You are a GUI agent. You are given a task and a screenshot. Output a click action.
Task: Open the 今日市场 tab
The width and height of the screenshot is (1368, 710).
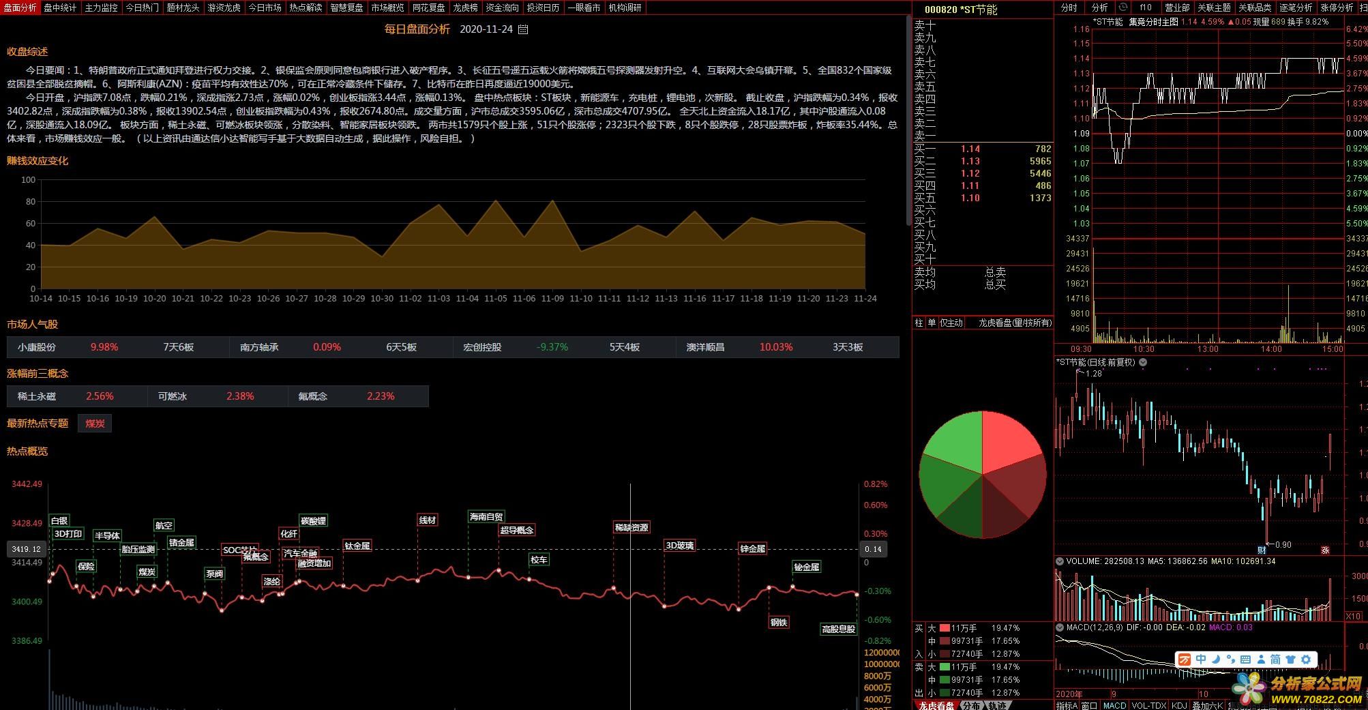pos(265,8)
